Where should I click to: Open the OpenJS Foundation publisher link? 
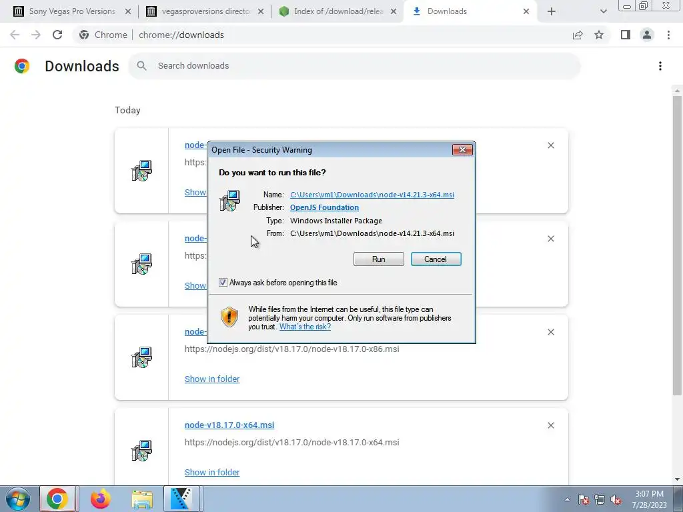(324, 208)
